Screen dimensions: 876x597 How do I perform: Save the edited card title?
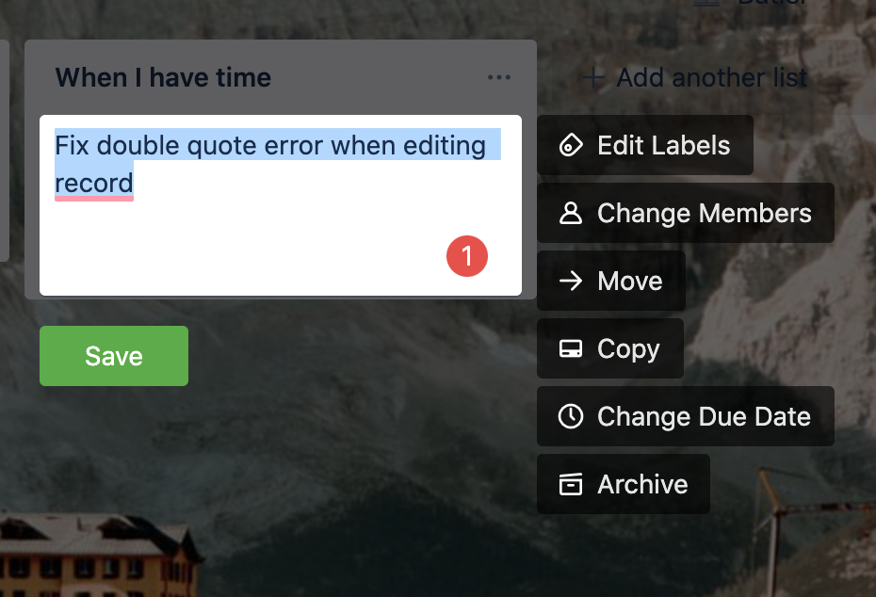[114, 356]
